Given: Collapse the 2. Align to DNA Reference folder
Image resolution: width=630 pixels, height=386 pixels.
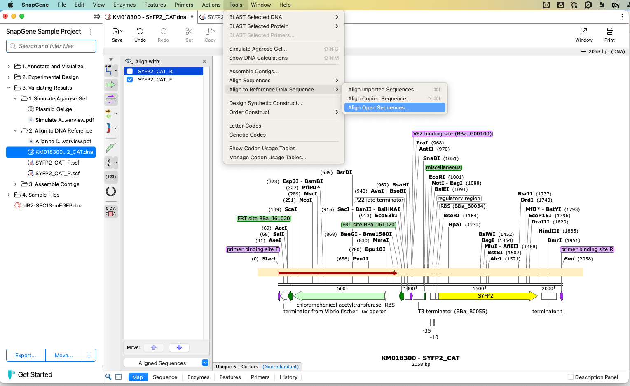Looking at the screenshot, I should [x=16, y=130].
